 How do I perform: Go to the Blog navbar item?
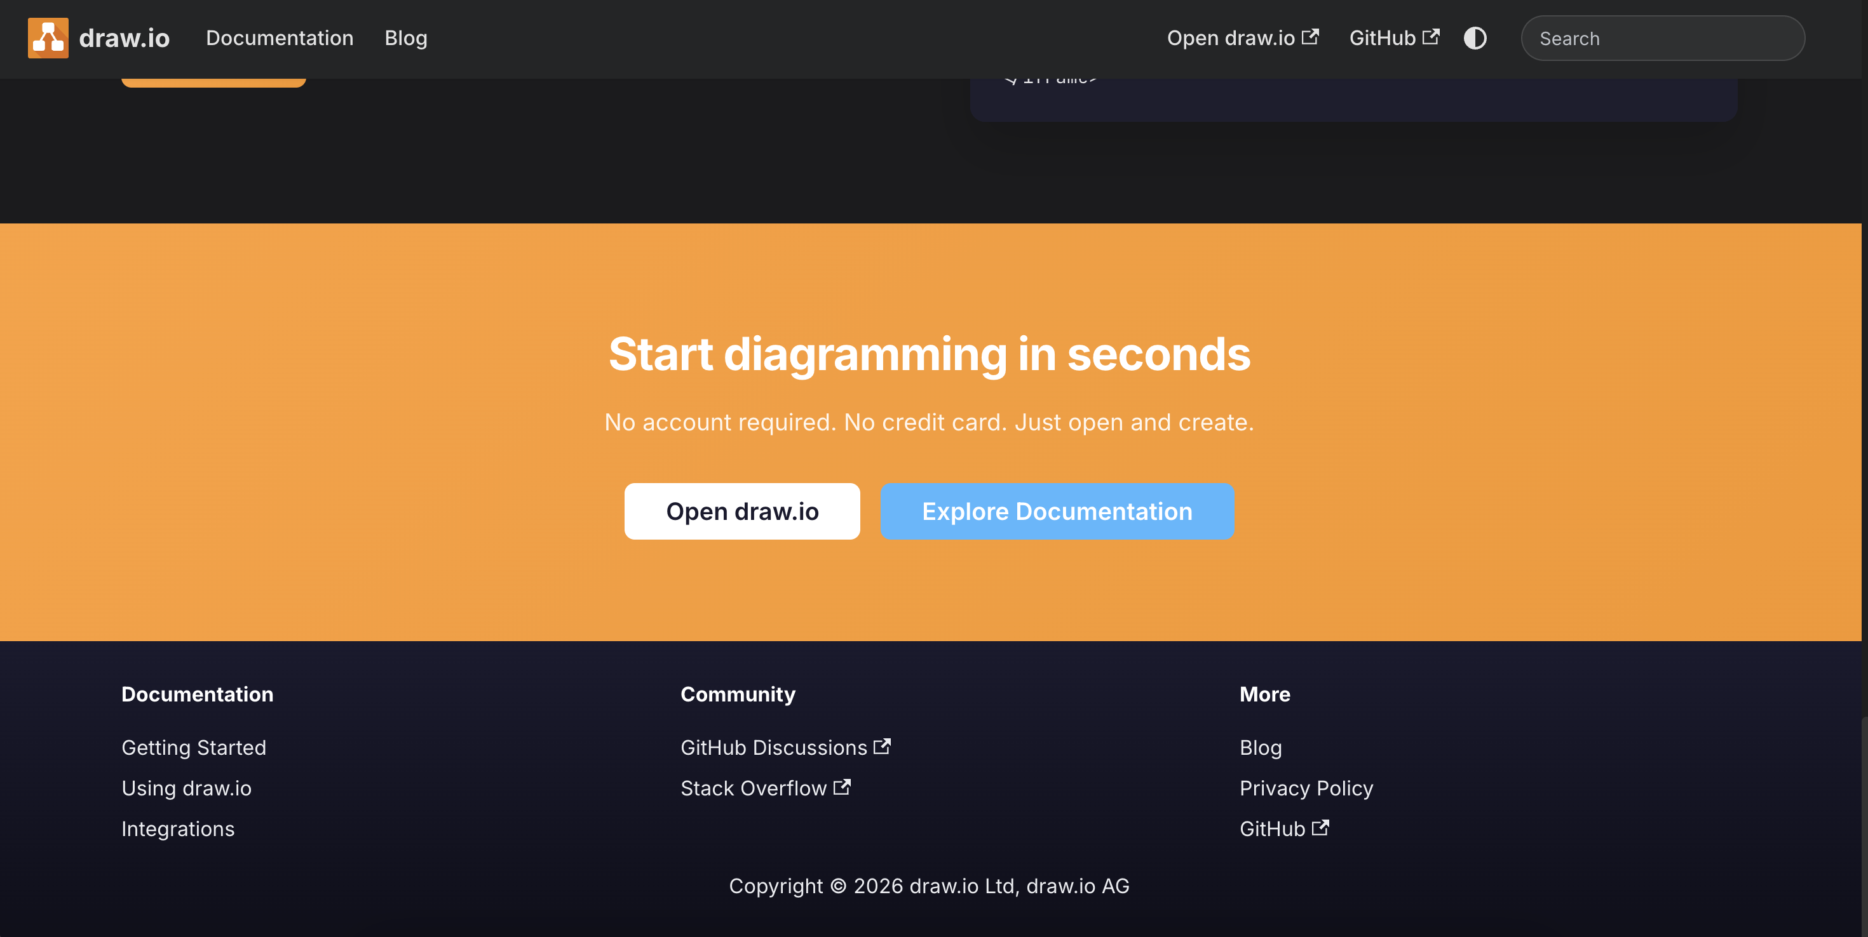405,37
